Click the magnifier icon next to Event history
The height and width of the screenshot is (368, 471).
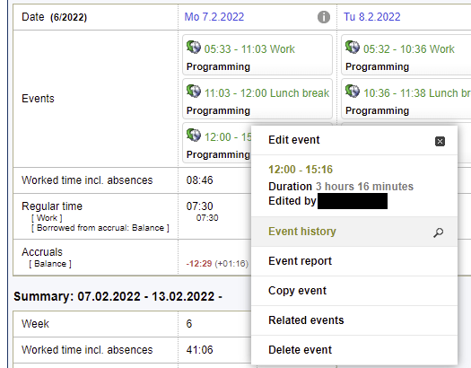pyautogui.click(x=439, y=232)
